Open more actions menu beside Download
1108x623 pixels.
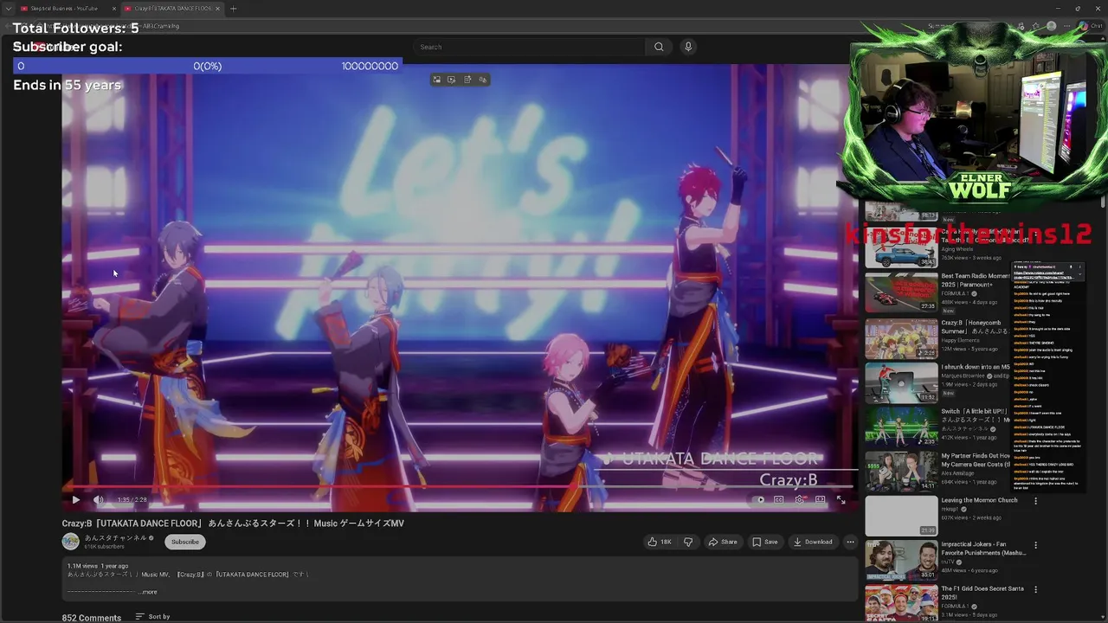coord(850,542)
